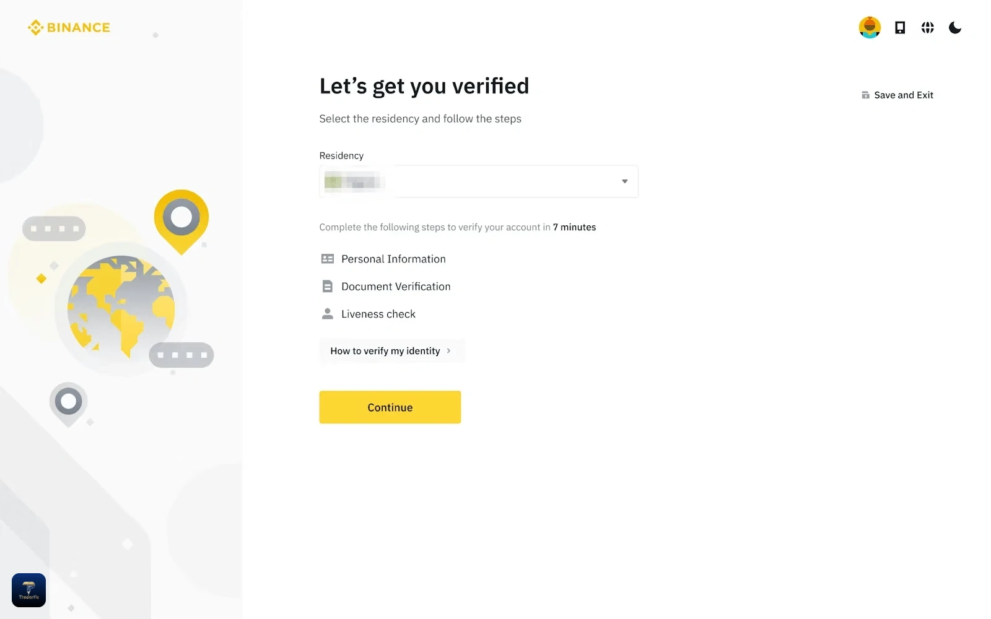Viewport: 991px width, 619px height.
Task: Click the Document Verification file icon
Action: (x=328, y=287)
